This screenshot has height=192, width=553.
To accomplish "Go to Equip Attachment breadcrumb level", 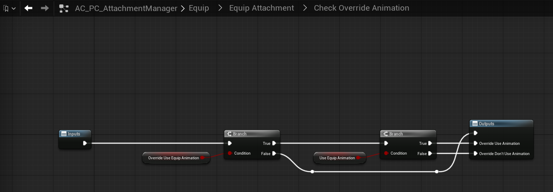I will coord(262,8).
